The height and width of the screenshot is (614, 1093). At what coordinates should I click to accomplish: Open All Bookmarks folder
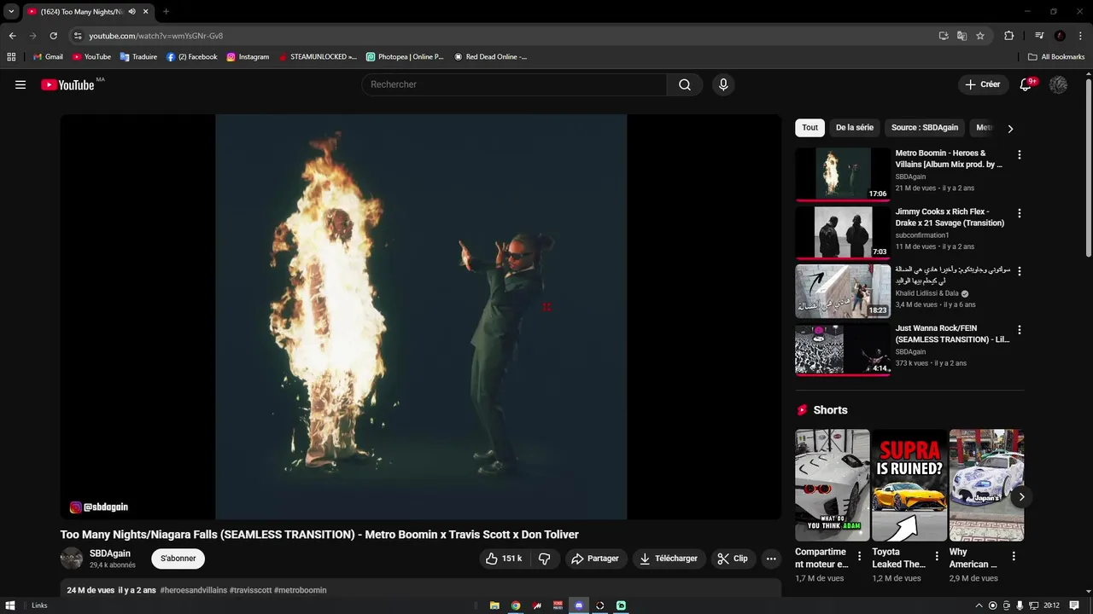(1056, 57)
